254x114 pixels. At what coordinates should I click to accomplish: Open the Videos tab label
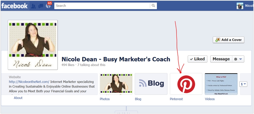[210, 99]
